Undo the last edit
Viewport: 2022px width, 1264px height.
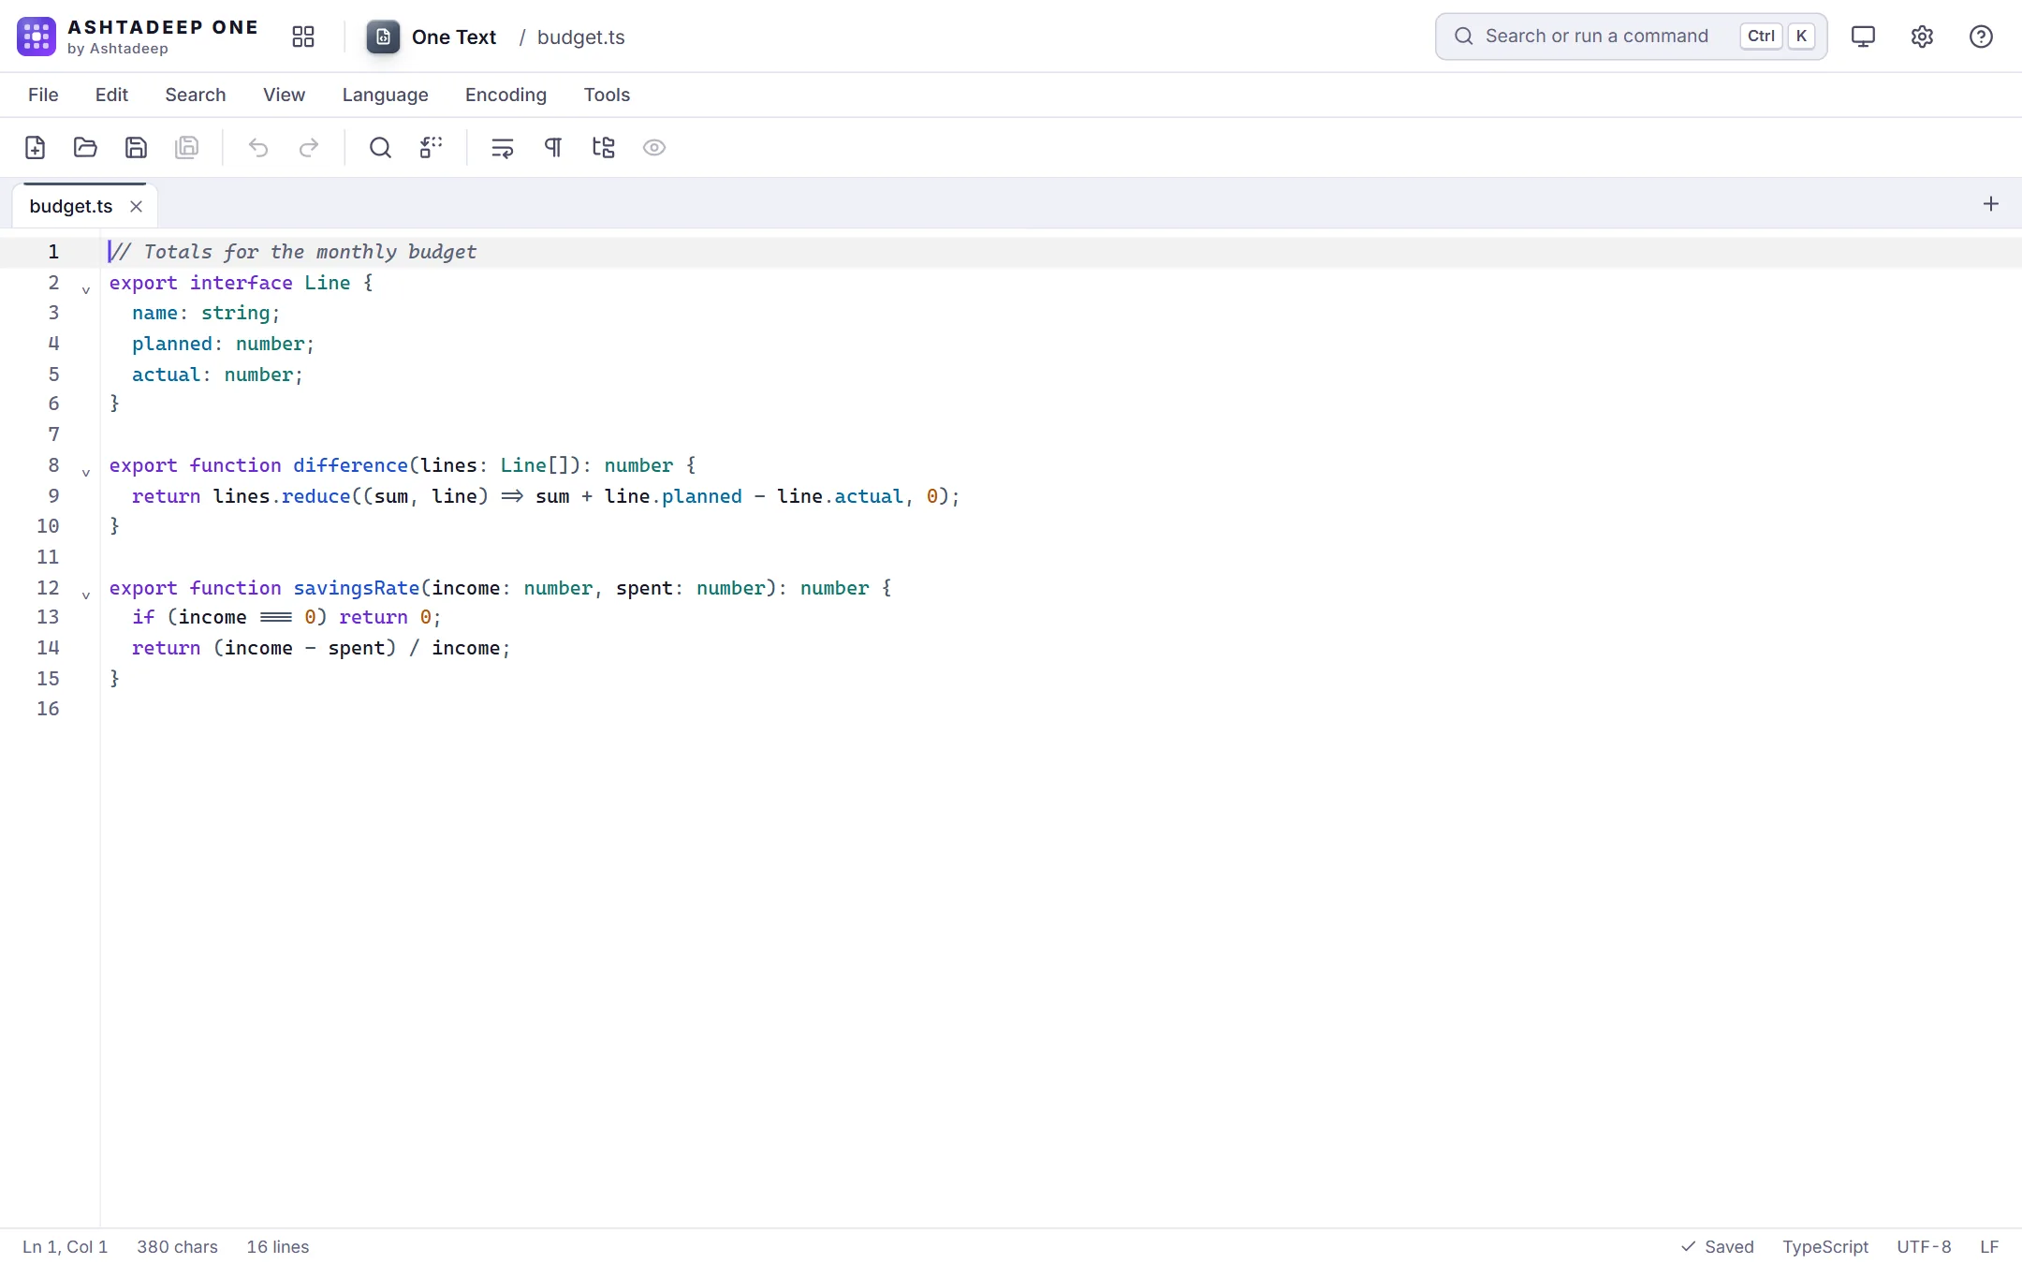coord(258,147)
